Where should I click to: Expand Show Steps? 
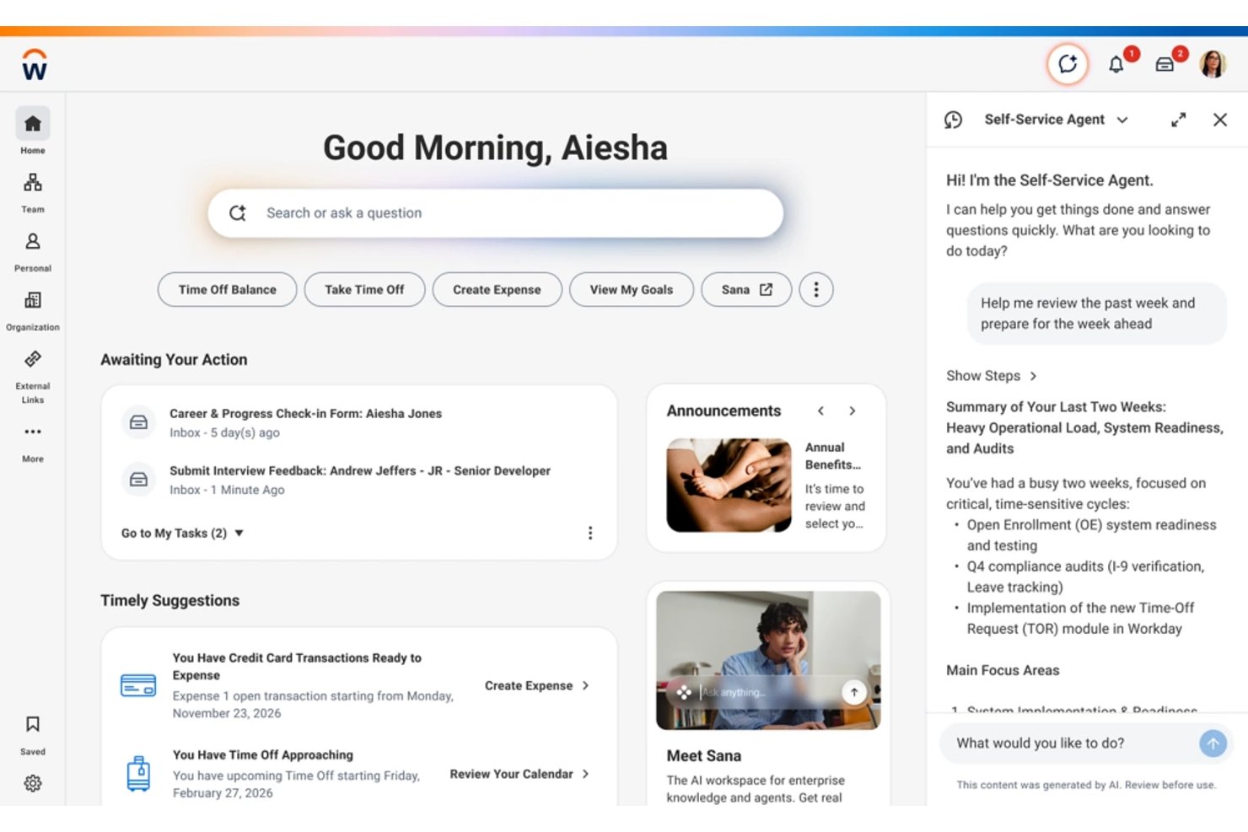(x=992, y=376)
